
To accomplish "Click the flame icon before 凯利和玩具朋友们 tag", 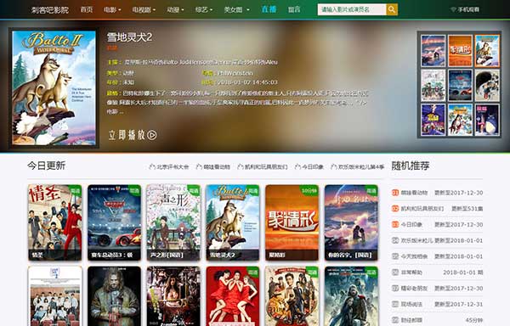I will tap(241, 166).
